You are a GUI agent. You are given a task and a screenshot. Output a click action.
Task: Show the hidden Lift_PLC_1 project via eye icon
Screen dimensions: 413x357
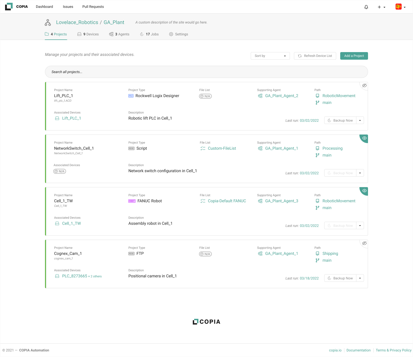click(364, 86)
